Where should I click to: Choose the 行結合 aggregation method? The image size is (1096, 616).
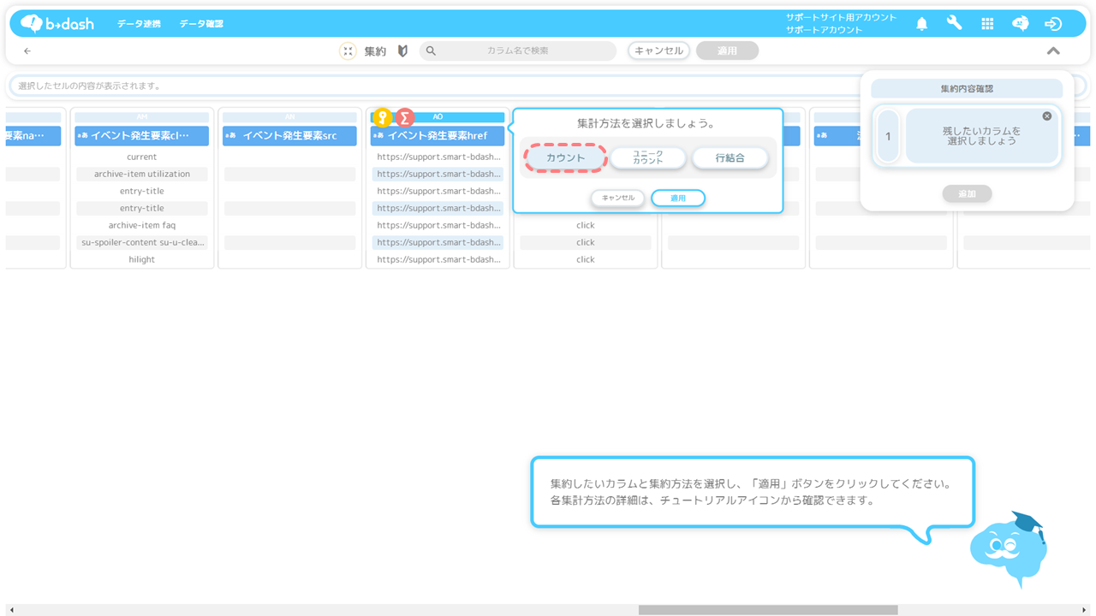point(730,158)
